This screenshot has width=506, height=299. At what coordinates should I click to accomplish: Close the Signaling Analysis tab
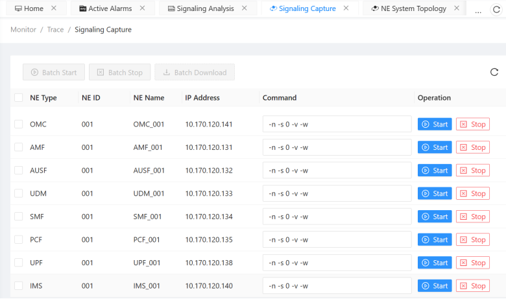[244, 8]
